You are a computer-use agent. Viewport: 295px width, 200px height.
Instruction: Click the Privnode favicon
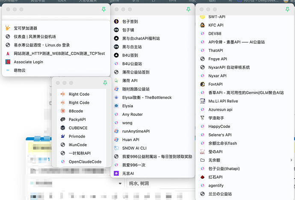(63, 136)
